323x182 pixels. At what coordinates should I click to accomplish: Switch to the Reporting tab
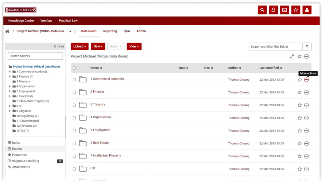(x=110, y=31)
